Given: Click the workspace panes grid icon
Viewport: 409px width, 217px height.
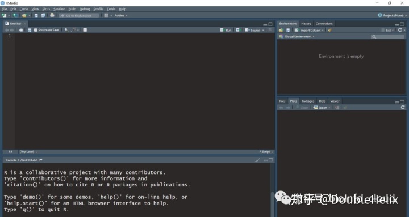Looking at the screenshot, I should click(x=106, y=15).
